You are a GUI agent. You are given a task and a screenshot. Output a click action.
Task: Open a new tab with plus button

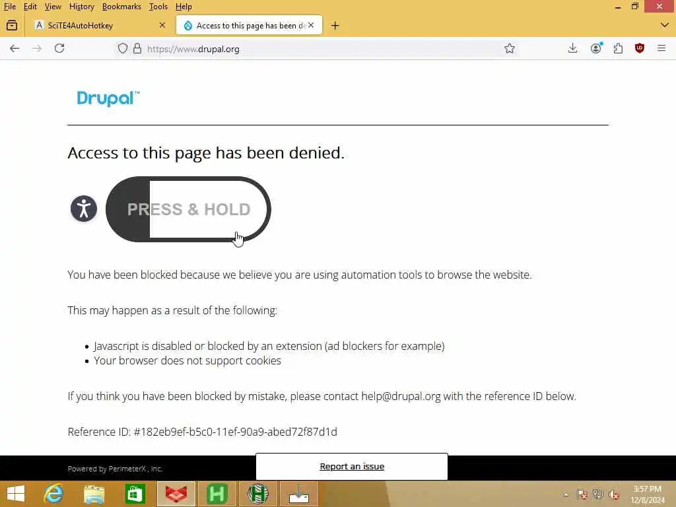pyautogui.click(x=335, y=26)
